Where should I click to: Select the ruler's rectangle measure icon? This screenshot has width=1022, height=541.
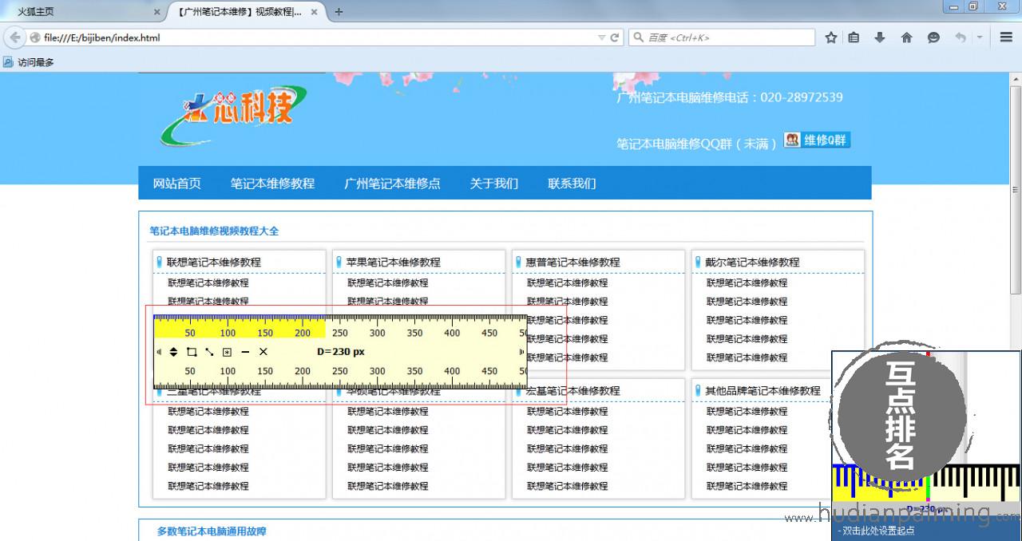click(192, 352)
